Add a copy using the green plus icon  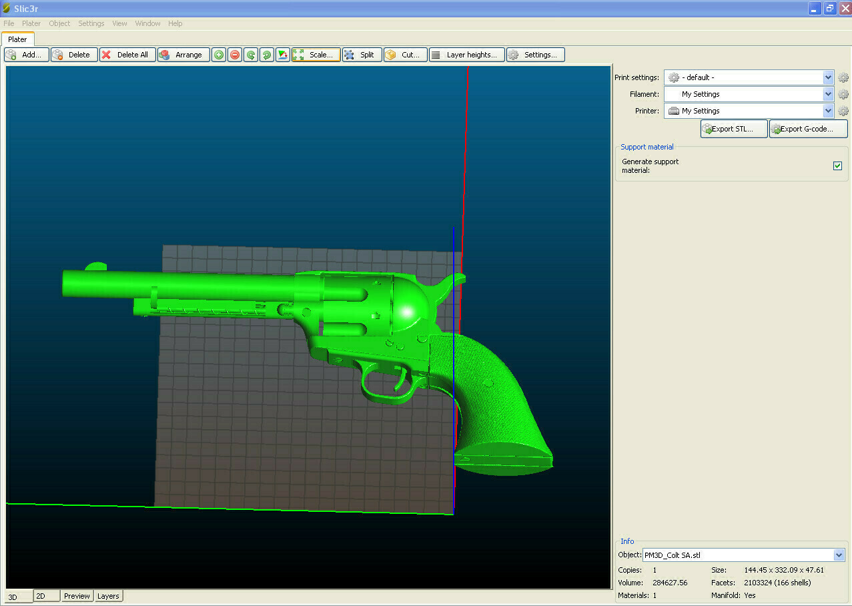[218, 54]
